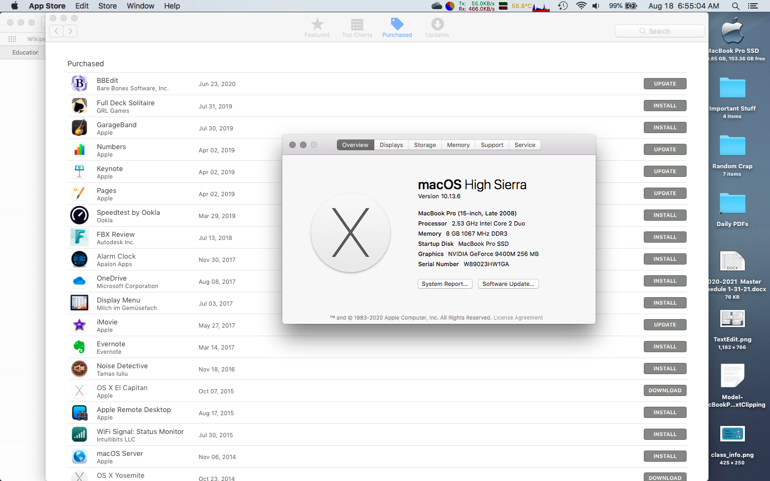This screenshot has height=481, width=770.
Task: Install Full Deck Solitaire
Action: (x=665, y=106)
